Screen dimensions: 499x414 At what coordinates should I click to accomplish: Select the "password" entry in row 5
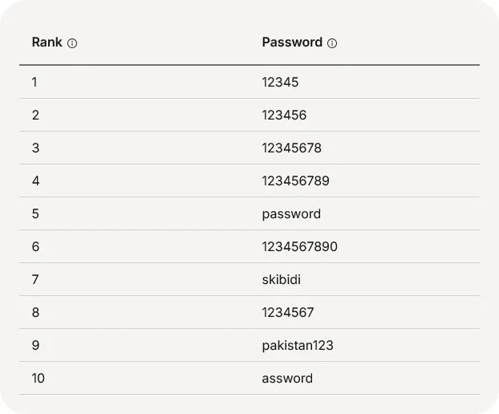pos(291,213)
